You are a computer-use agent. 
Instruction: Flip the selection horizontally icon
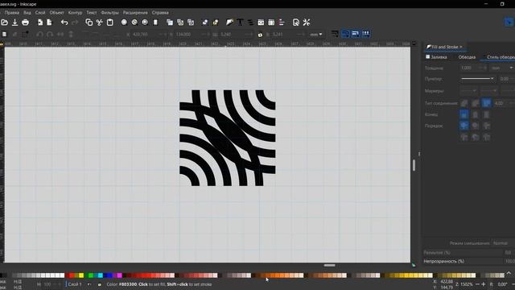pyautogui.click(x=60, y=34)
